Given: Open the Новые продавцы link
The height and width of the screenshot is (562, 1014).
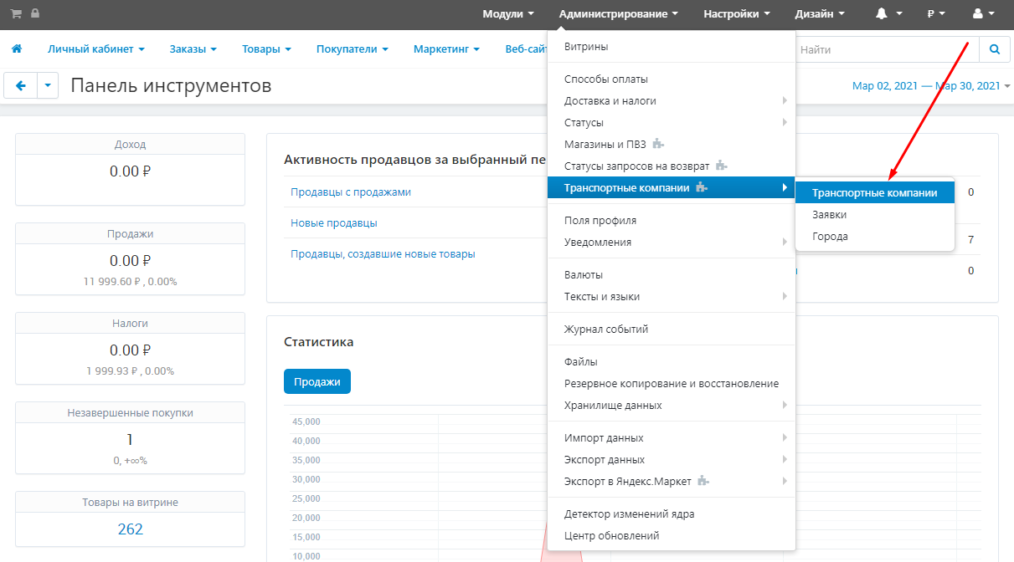Looking at the screenshot, I should 333,223.
